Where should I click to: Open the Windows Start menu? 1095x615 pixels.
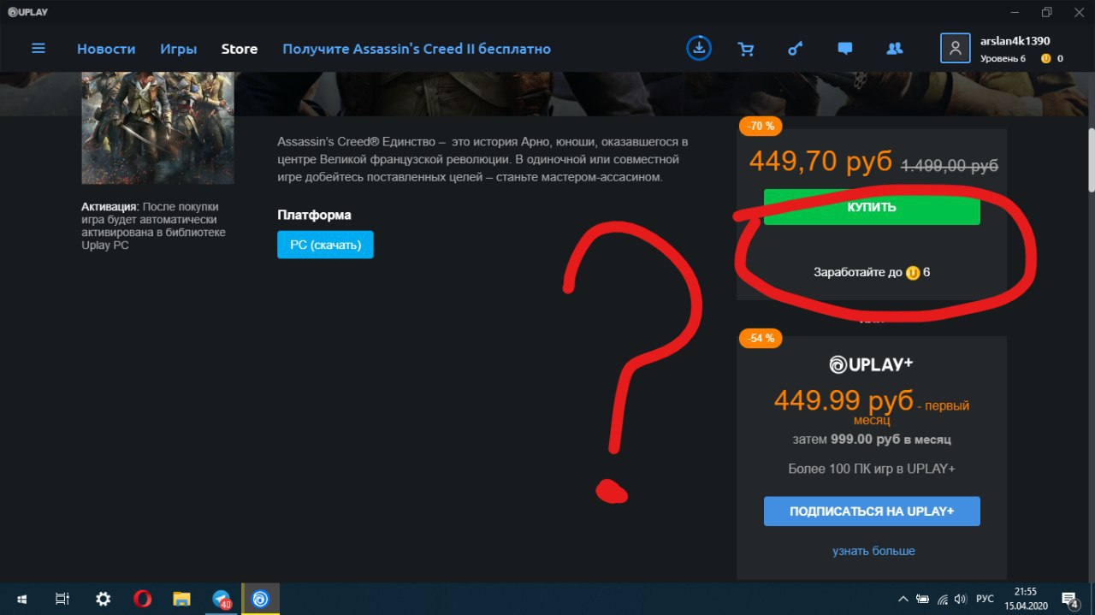coord(21,599)
